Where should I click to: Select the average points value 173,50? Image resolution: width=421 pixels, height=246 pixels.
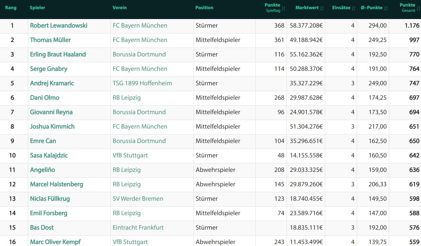(x=377, y=112)
